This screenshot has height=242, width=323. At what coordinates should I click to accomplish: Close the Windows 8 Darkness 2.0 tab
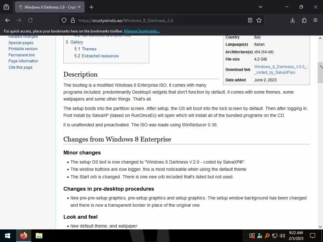79,7
